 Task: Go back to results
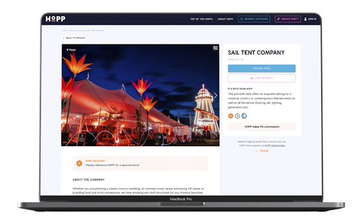point(74,38)
